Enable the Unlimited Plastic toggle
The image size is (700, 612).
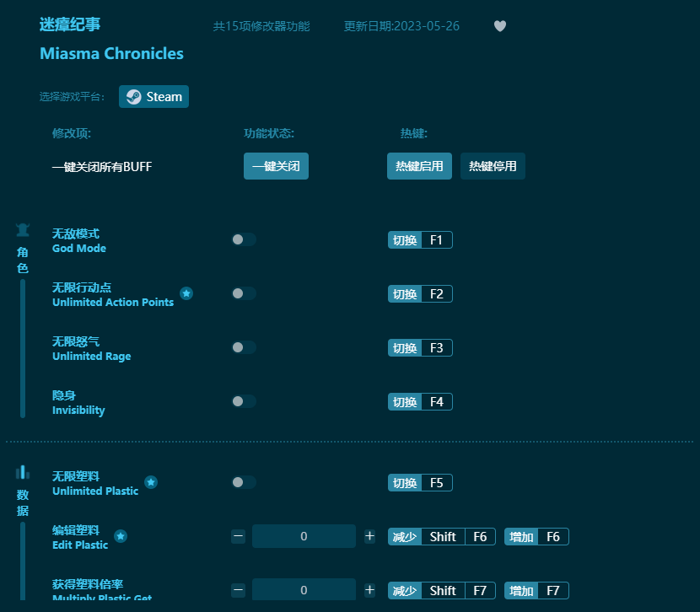[244, 482]
